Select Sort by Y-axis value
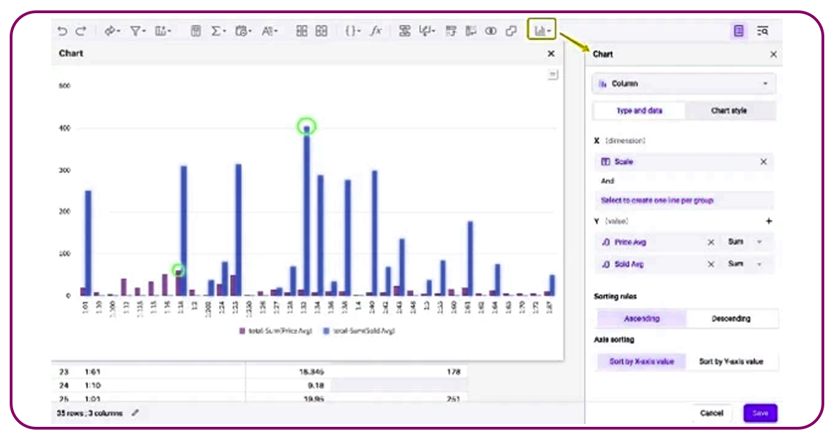Screen dimensions: 834x440 [x=731, y=362]
